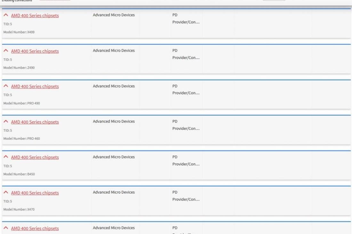Select the AMD 400 Series link for X470
The height and width of the screenshot is (234, 352).
click(35, 193)
